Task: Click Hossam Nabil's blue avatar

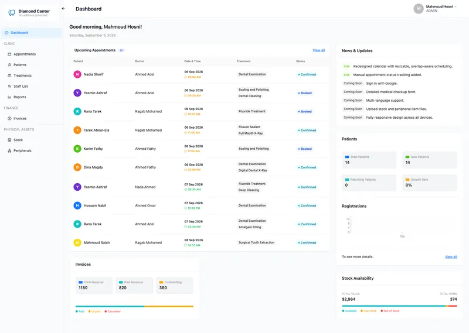Action: pos(77,205)
